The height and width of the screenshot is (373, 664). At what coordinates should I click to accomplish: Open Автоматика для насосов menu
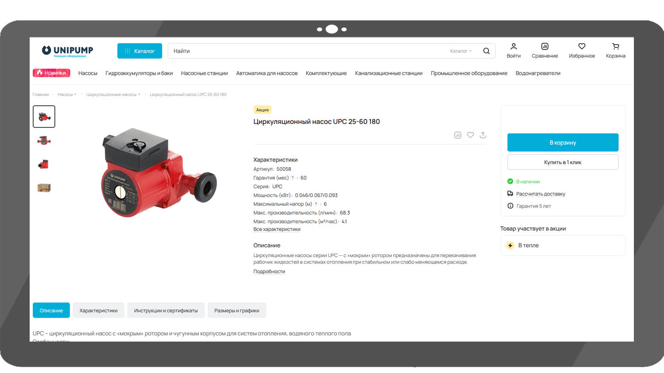tap(266, 73)
